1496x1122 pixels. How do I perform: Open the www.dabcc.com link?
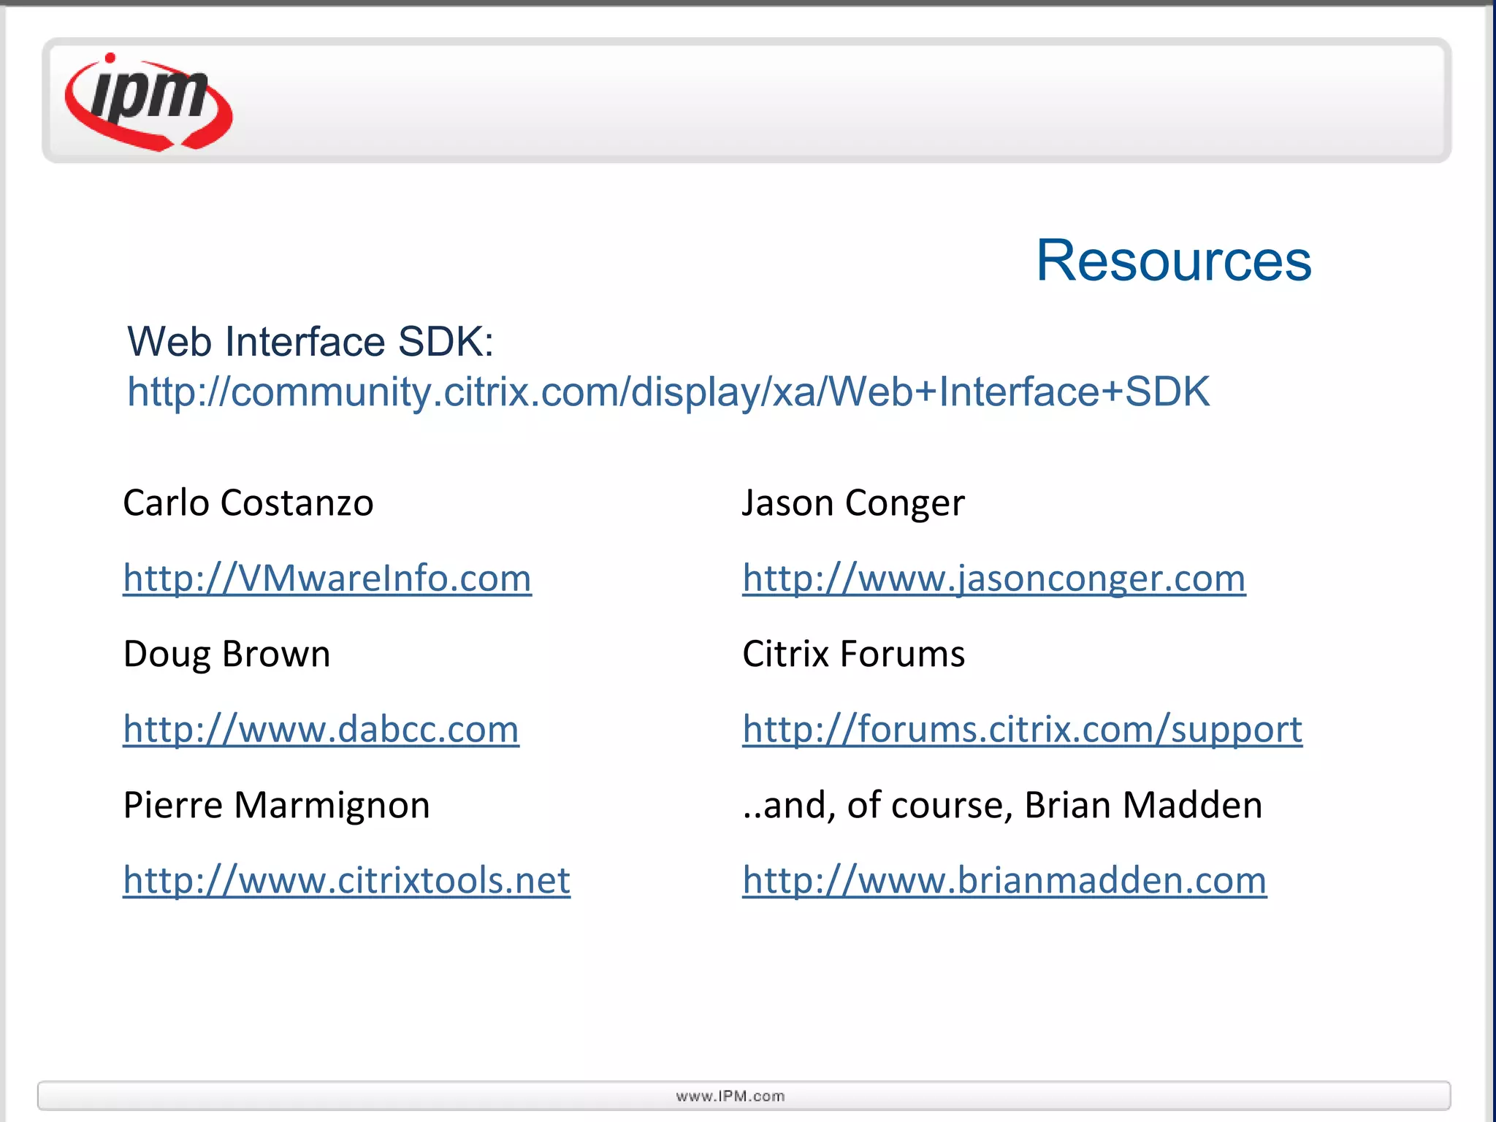pyautogui.click(x=321, y=729)
